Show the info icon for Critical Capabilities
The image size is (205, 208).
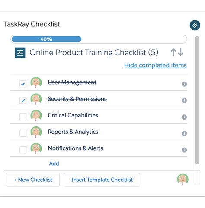coord(184,117)
